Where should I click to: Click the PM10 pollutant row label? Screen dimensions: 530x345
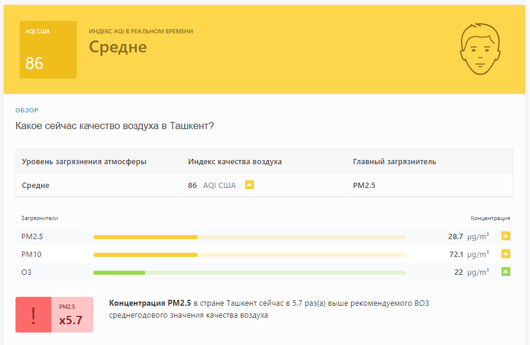point(32,254)
